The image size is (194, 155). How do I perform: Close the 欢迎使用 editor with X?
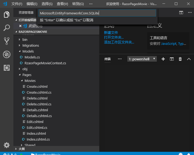point(20,26)
